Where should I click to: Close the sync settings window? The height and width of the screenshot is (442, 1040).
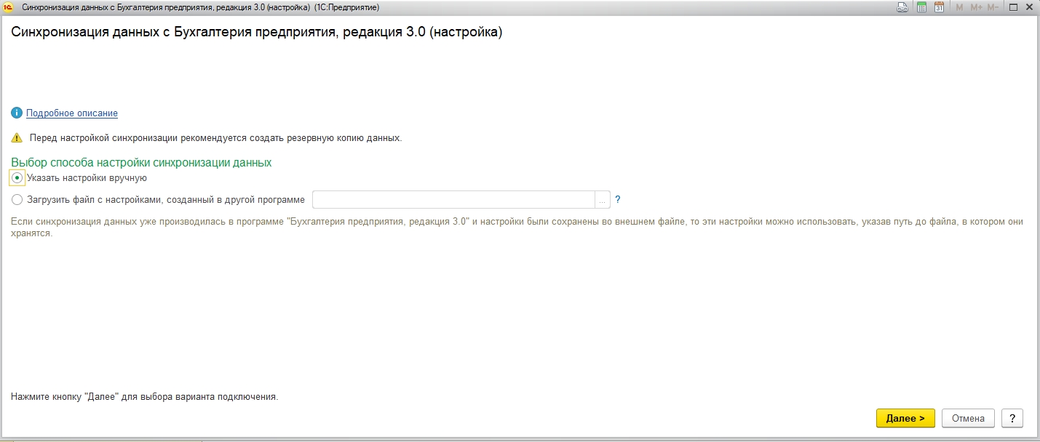[1030, 7]
